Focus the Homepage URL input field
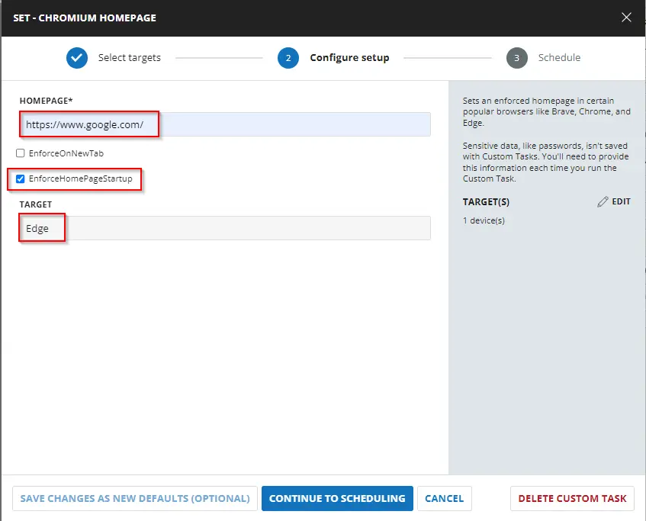The width and height of the screenshot is (646, 521). [225, 124]
